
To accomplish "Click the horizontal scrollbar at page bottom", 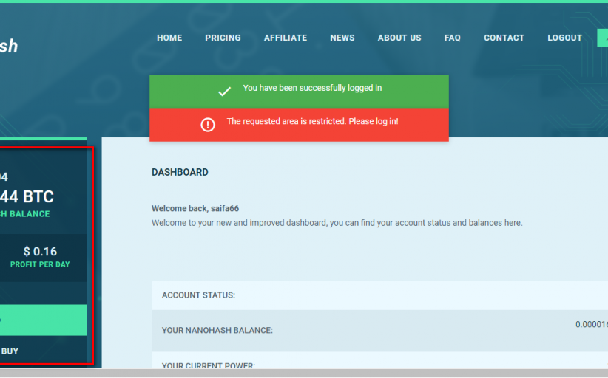I will tap(304, 373).
